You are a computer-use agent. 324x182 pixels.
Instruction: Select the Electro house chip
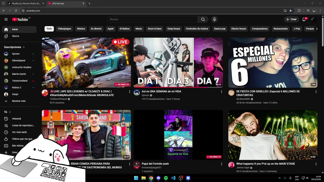[239, 29]
